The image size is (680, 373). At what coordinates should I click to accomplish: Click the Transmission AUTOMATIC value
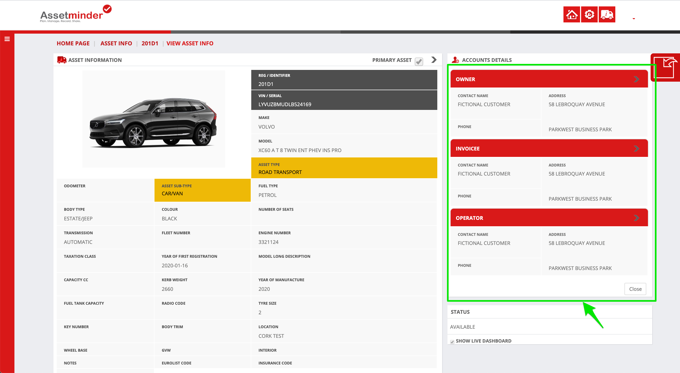click(x=78, y=242)
